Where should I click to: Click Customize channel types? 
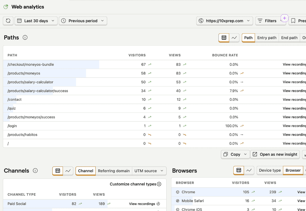coord(135,184)
